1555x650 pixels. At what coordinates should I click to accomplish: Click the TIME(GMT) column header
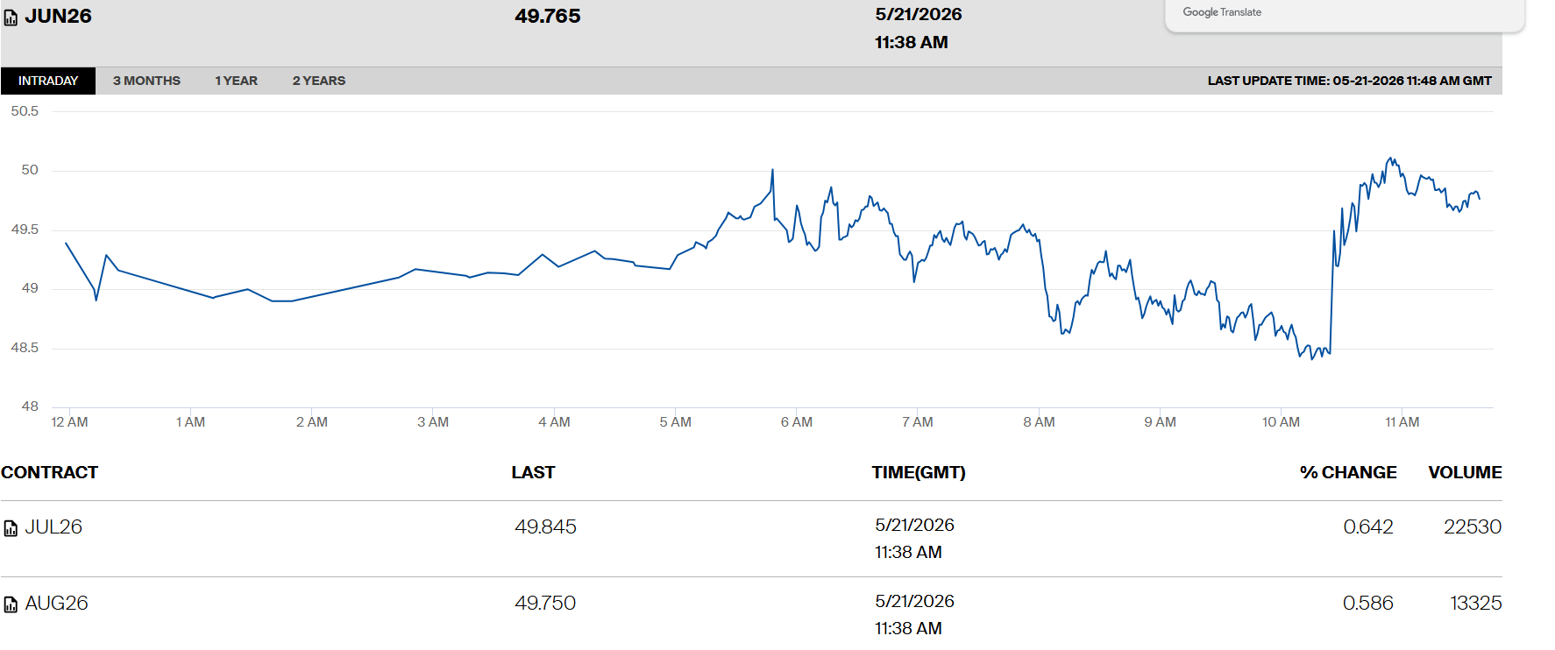click(919, 472)
